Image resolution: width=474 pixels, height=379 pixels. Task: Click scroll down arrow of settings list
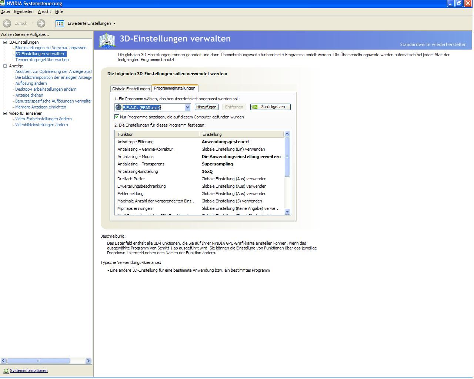click(287, 211)
